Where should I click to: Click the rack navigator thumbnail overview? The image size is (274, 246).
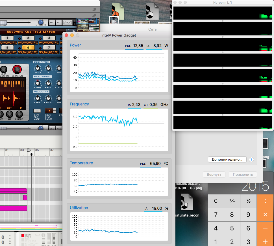point(88,25)
